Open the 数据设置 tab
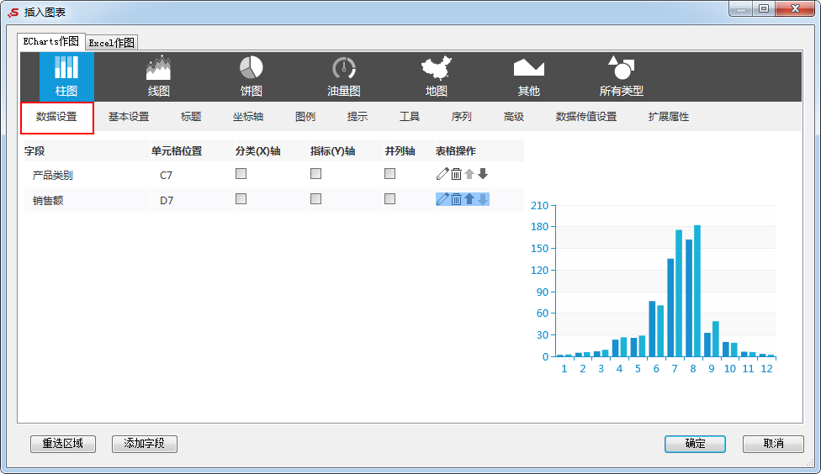This screenshot has width=821, height=474. pyautogui.click(x=56, y=117)
